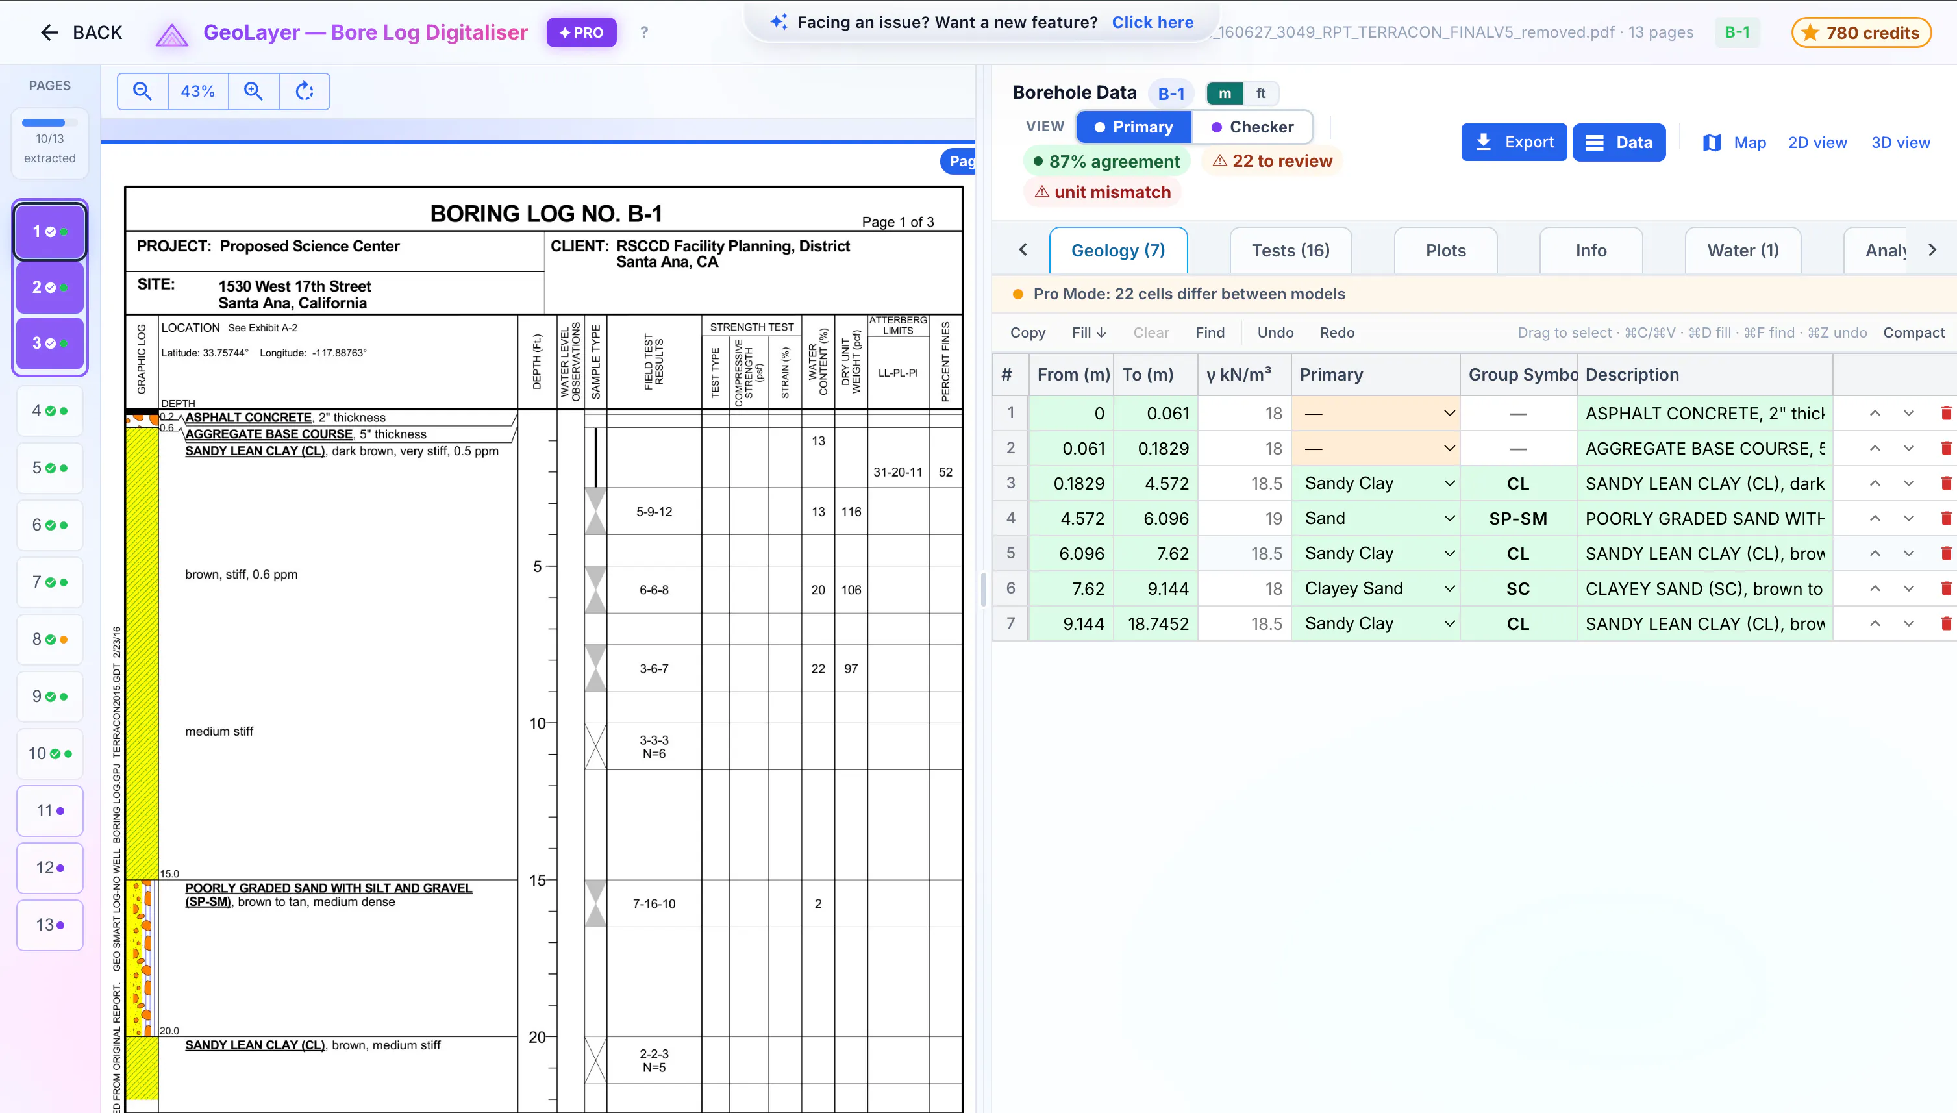
Task: Click the Copy toolbar button
Action: coord(1027,332)
